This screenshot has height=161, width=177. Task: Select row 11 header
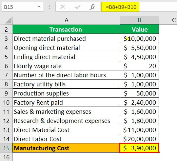click(6, 111)
